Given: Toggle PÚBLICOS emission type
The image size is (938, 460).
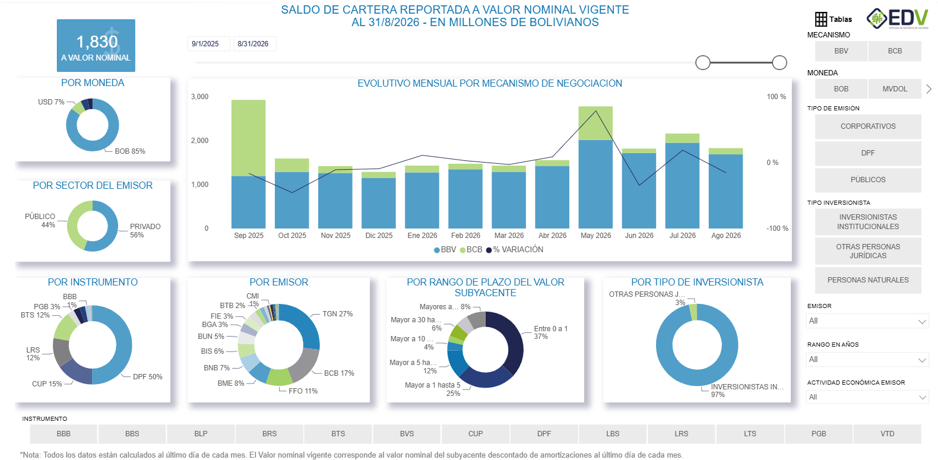Looking at the screenshot, I should click(868, 180).
